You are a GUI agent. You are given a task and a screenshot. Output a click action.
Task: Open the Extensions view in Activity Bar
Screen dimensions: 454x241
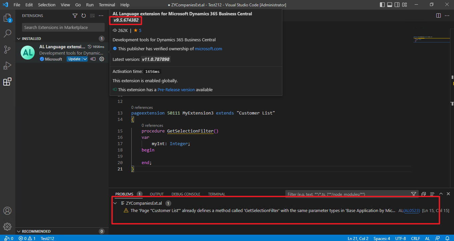(7, 82)
